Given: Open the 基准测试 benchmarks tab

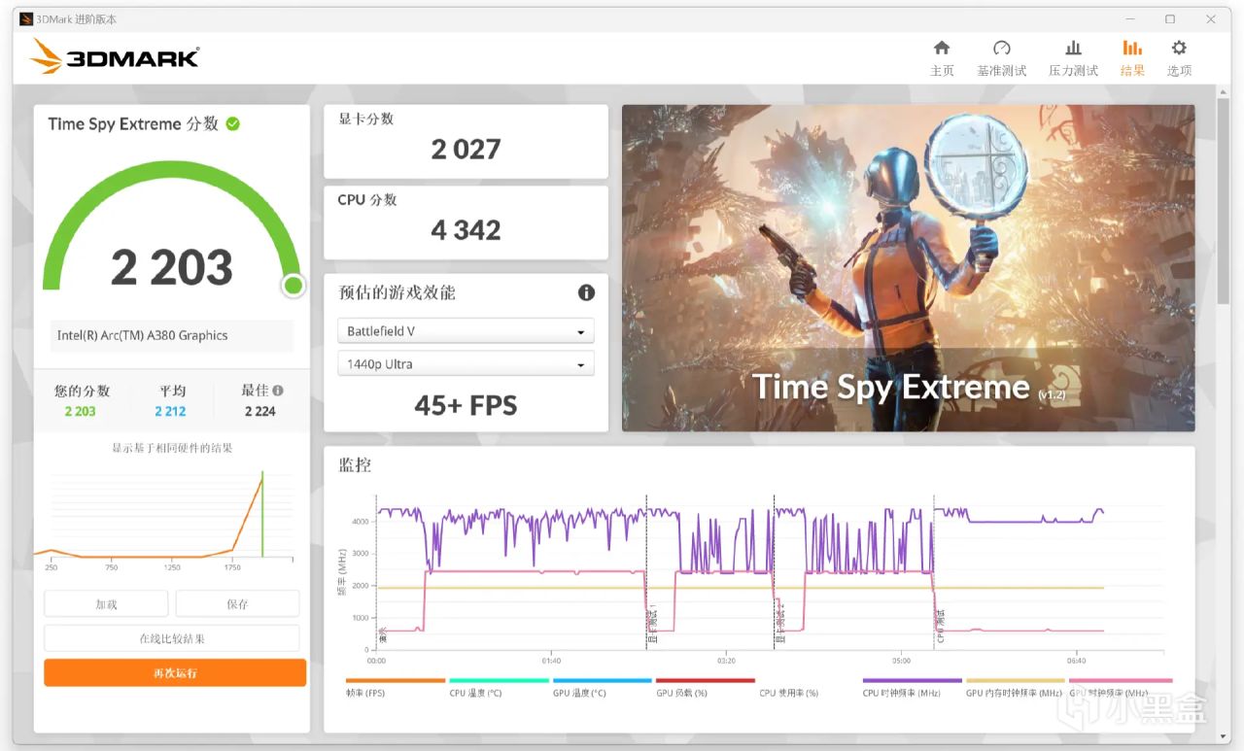Looking at the screenshot, I should point(1002,58).
